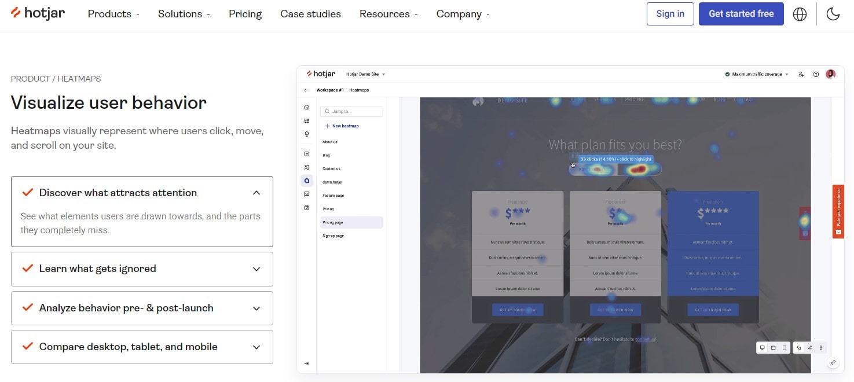
Task: Open the help question mark icon
Action: pos(816,74)
